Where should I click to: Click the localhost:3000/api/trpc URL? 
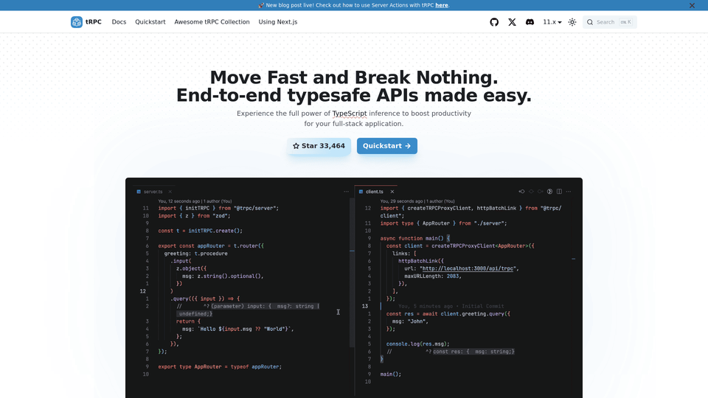click(x=468, y=268)
